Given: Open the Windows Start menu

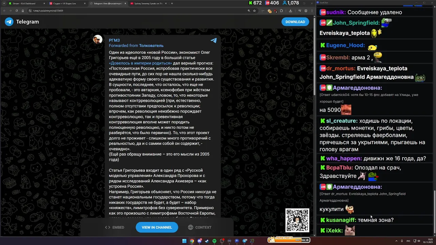Looking at the screenshot, I should coord(184,241).
